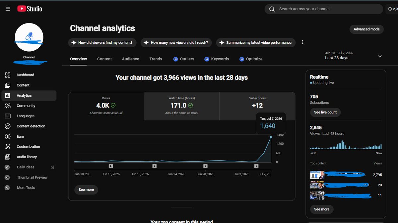Click the search magnifier icon
Viewport: 398px width, 223px height.
[272, 9]
